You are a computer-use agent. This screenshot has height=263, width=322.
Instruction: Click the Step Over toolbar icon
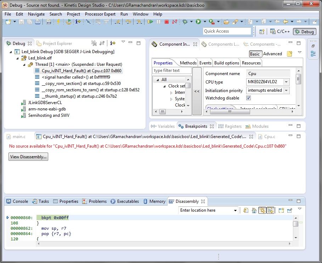[128, 22]
